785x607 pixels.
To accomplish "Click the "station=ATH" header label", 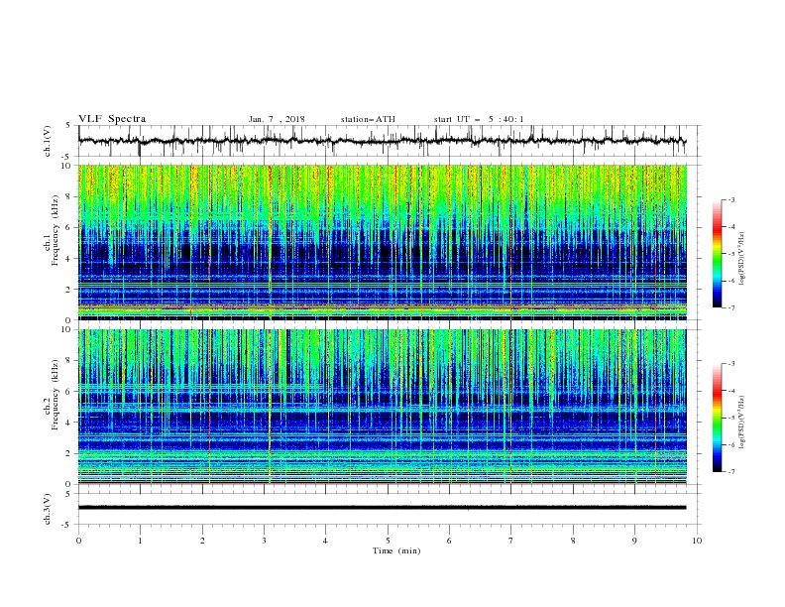I will pos(368,119).
